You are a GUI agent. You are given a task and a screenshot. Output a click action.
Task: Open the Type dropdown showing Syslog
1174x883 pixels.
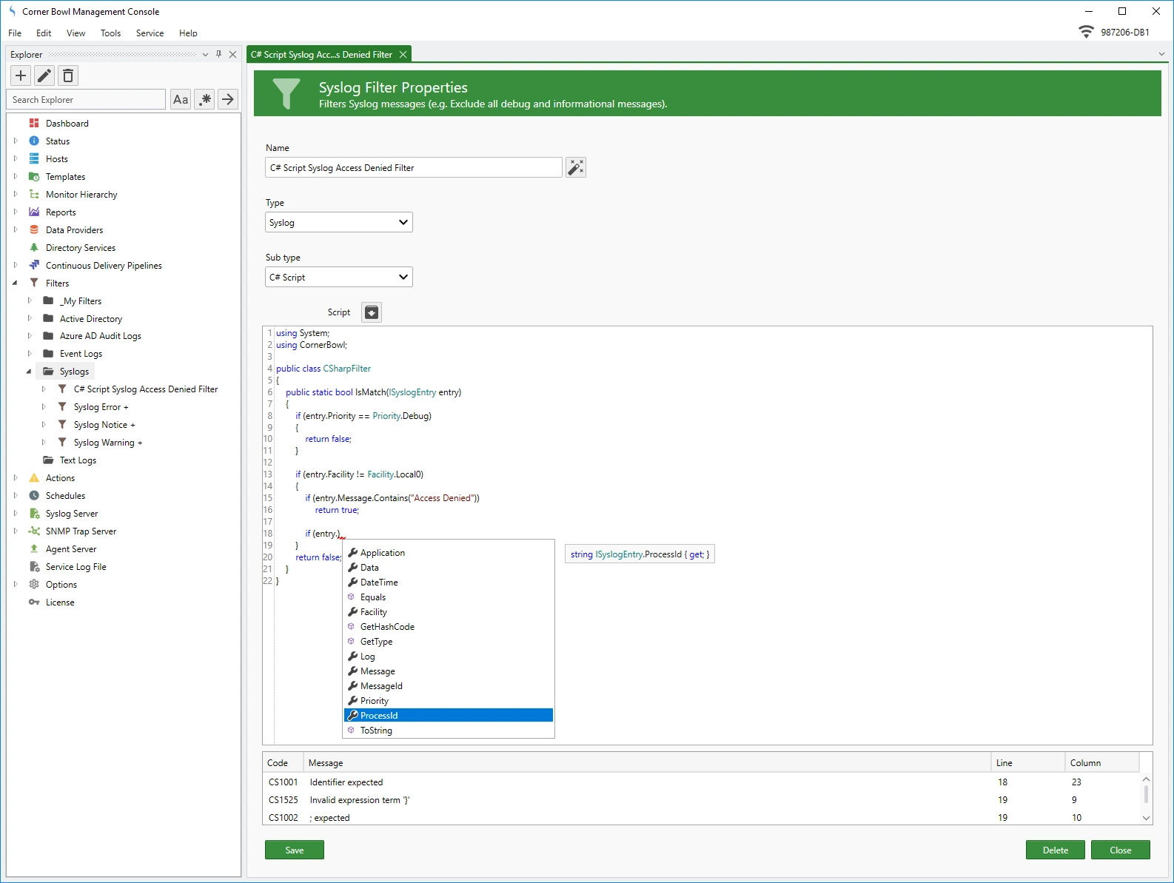[338, 222]
